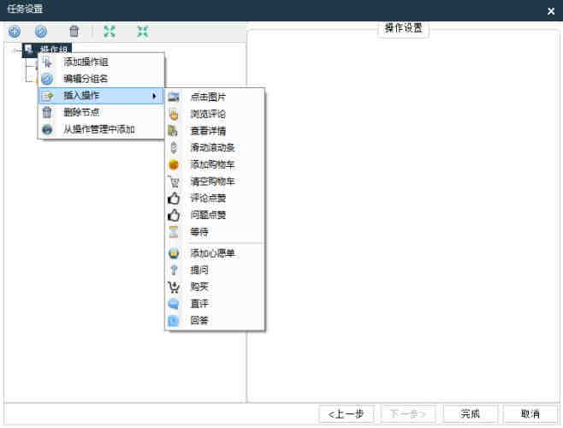Insert the 浏览评论 operation
Image resolution: width=563 pixels, height=428 pixels.
(215, 114)
